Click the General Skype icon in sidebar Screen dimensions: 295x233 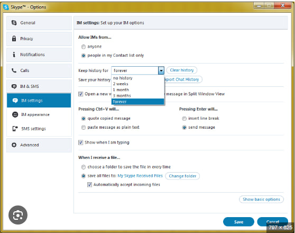14,23
